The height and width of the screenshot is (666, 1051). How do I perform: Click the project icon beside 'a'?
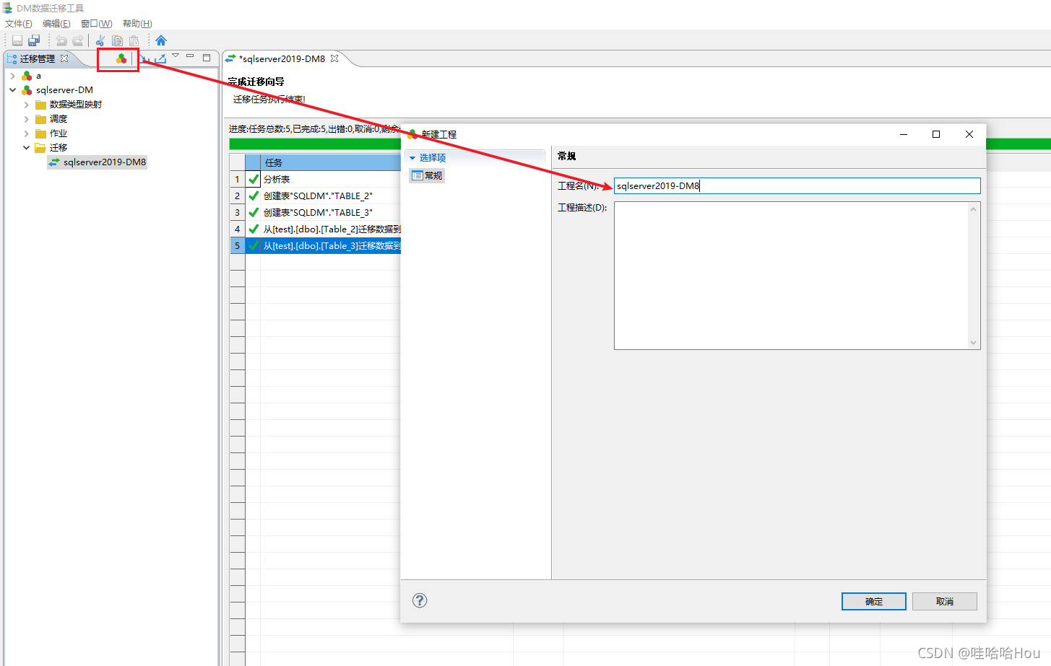click(27, 76)
